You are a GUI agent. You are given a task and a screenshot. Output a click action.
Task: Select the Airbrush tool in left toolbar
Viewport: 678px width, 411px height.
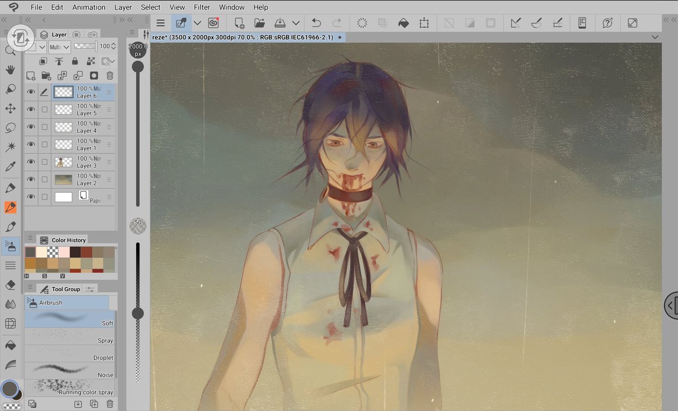10,245
